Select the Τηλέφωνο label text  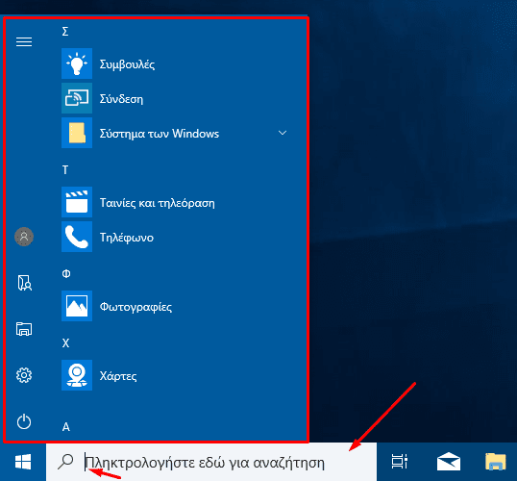(x=127, y=238)
